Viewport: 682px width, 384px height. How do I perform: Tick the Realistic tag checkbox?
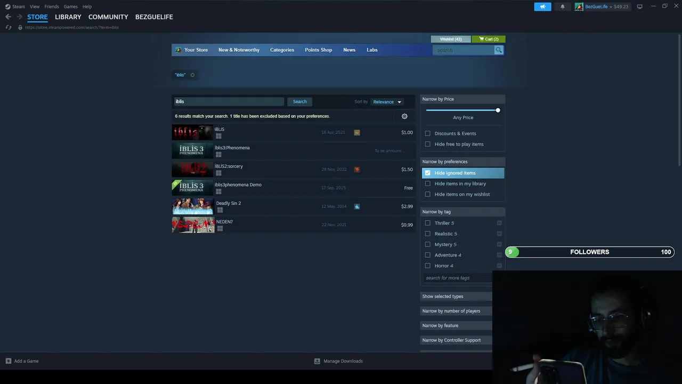tap(427, 234)
